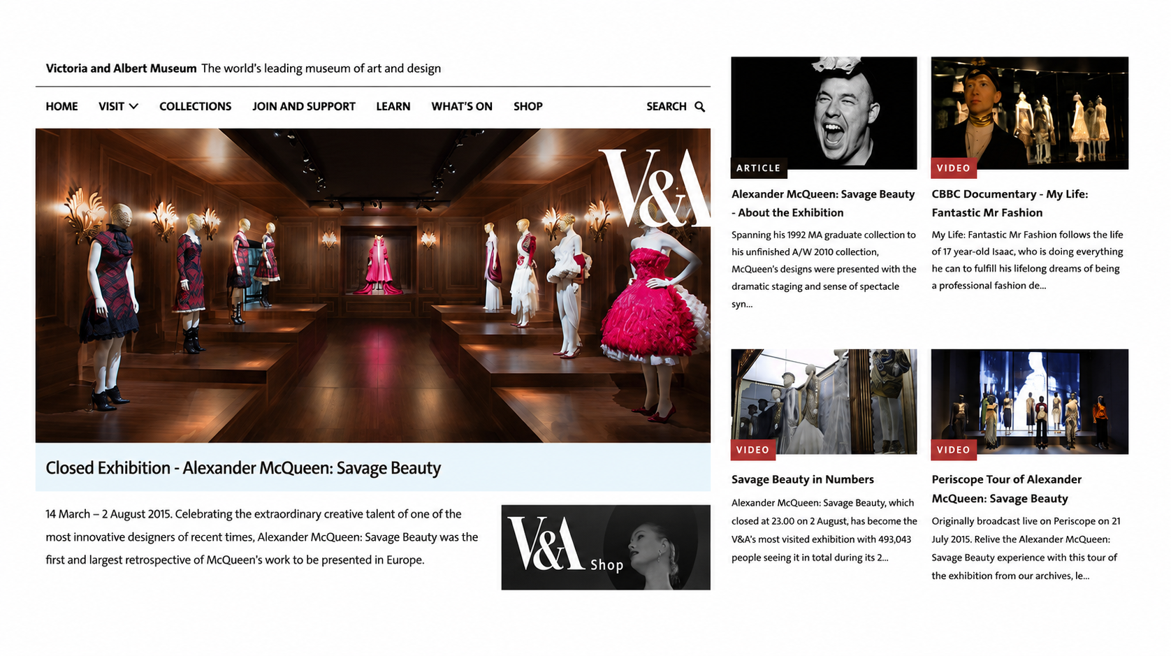The image size is (1171, 656).
Task: Open CBBC Documentary video thumbnail
Action: tap(1029, 112)
